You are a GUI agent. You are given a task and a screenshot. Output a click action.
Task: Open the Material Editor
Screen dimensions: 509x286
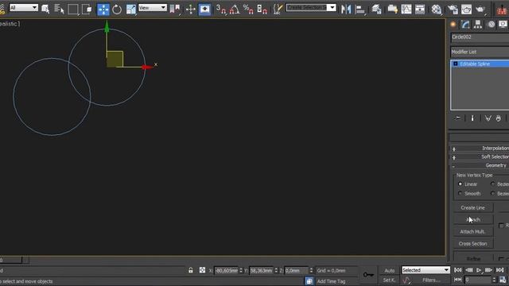[437, 9]
